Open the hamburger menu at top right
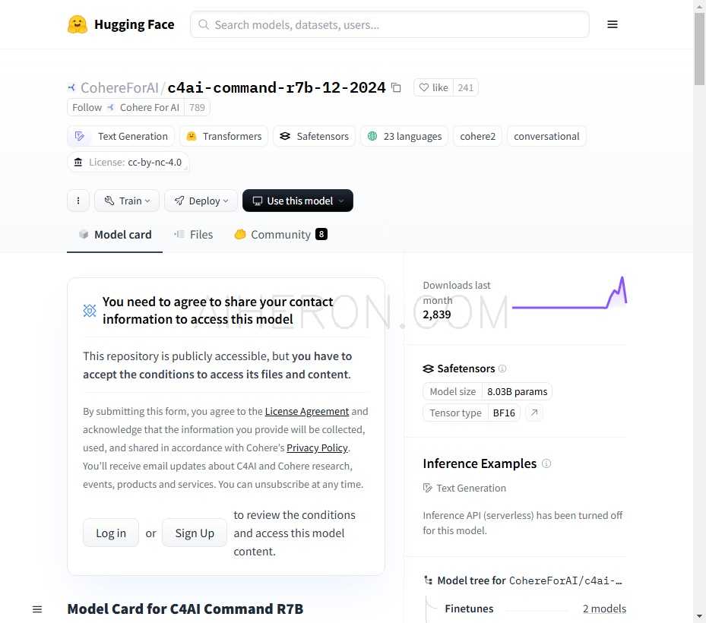Image resolution: width=706 pixels, height=623 pixels. coord(613,24)
